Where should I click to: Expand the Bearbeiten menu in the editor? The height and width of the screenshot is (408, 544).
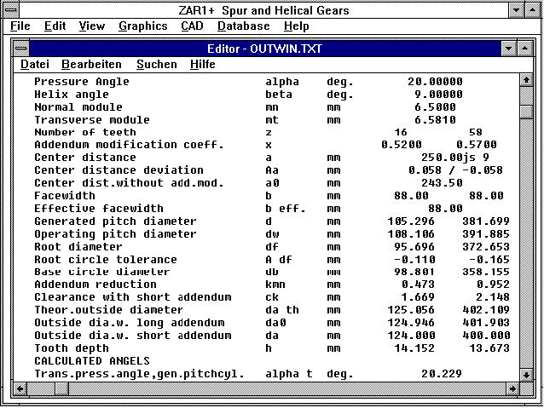click(x=91, y=64)
